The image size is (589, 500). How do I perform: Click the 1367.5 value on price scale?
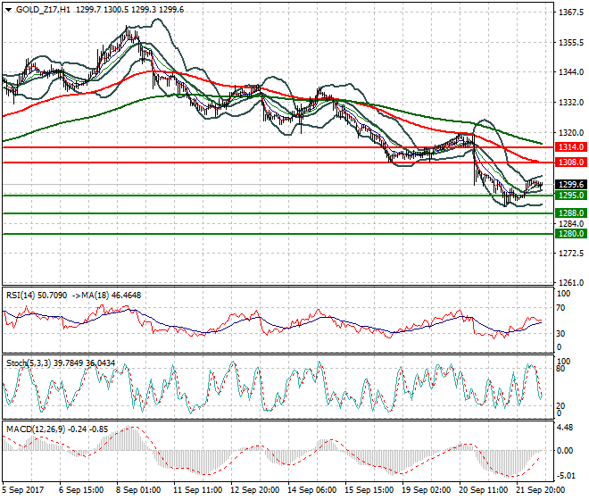[x=569, y=13]
